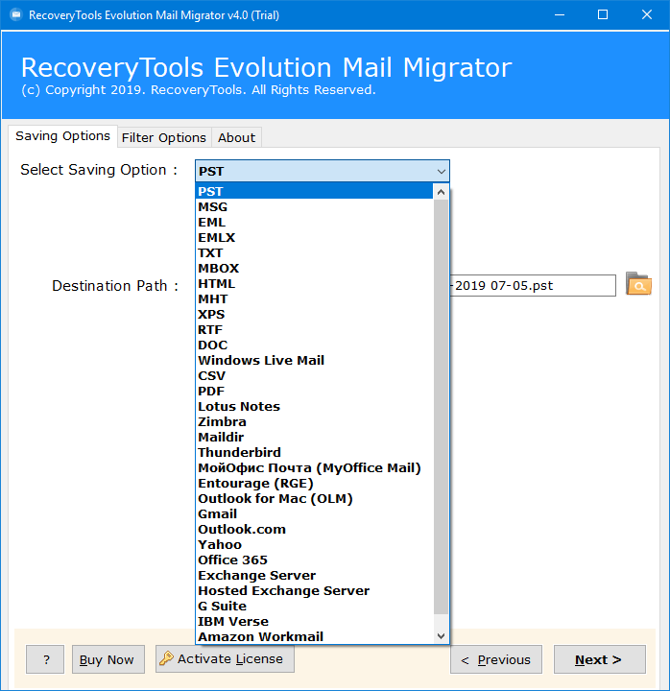Proceed with the Next button

tap(600, 659)
